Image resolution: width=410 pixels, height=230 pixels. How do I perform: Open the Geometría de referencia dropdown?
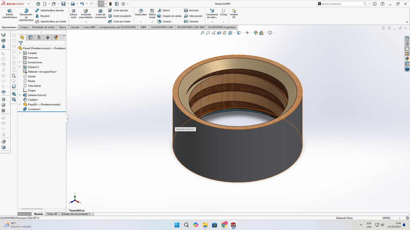(212, 22)
